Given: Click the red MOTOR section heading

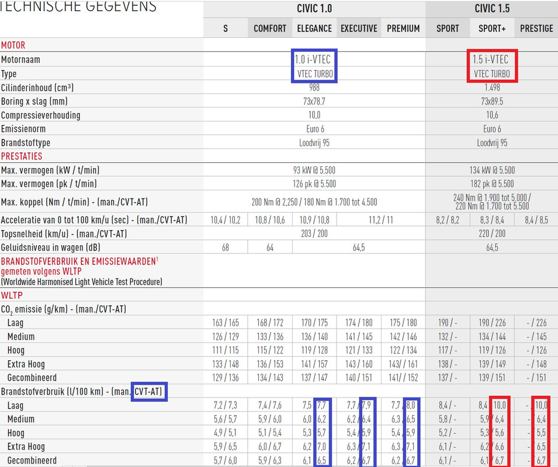Looking at the screenshot, I should (13, 46).
